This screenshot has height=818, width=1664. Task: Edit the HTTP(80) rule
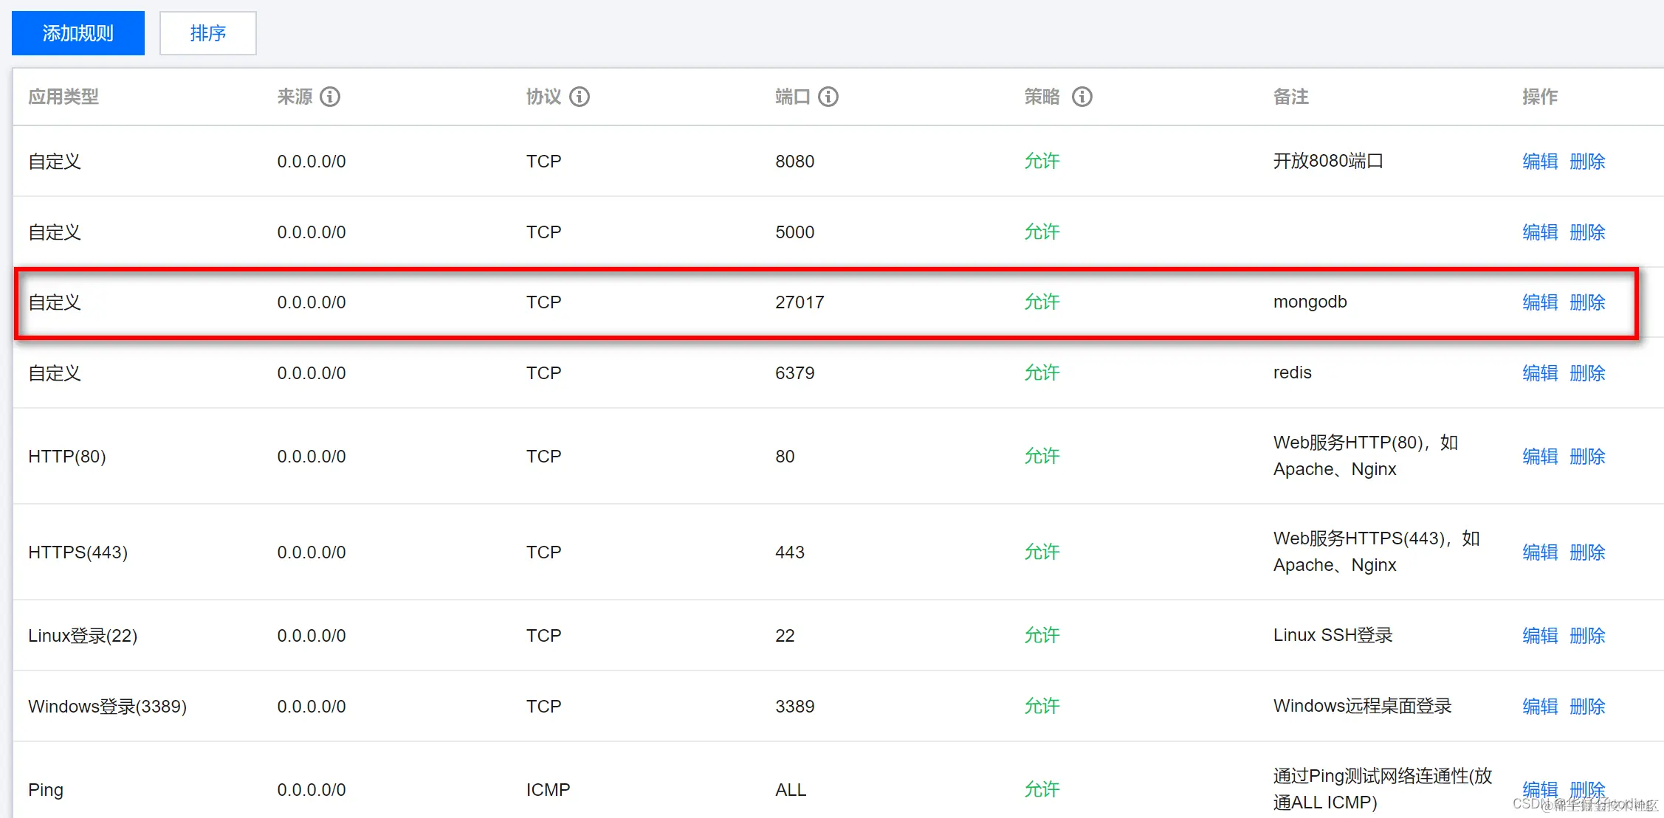[x=1539, y=457]
